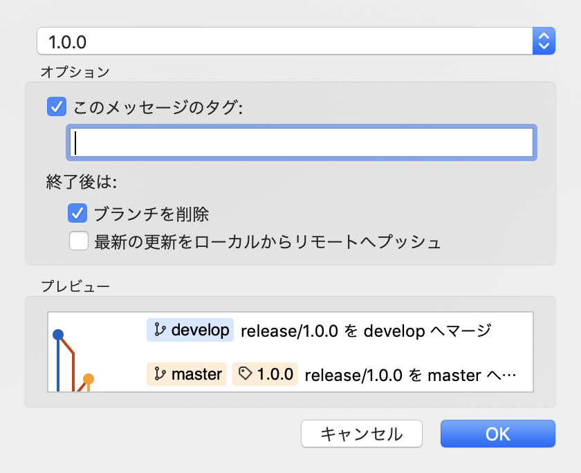Open the version dropdown arrows
This screenshot has width=581, height=473.
point(544,41)
